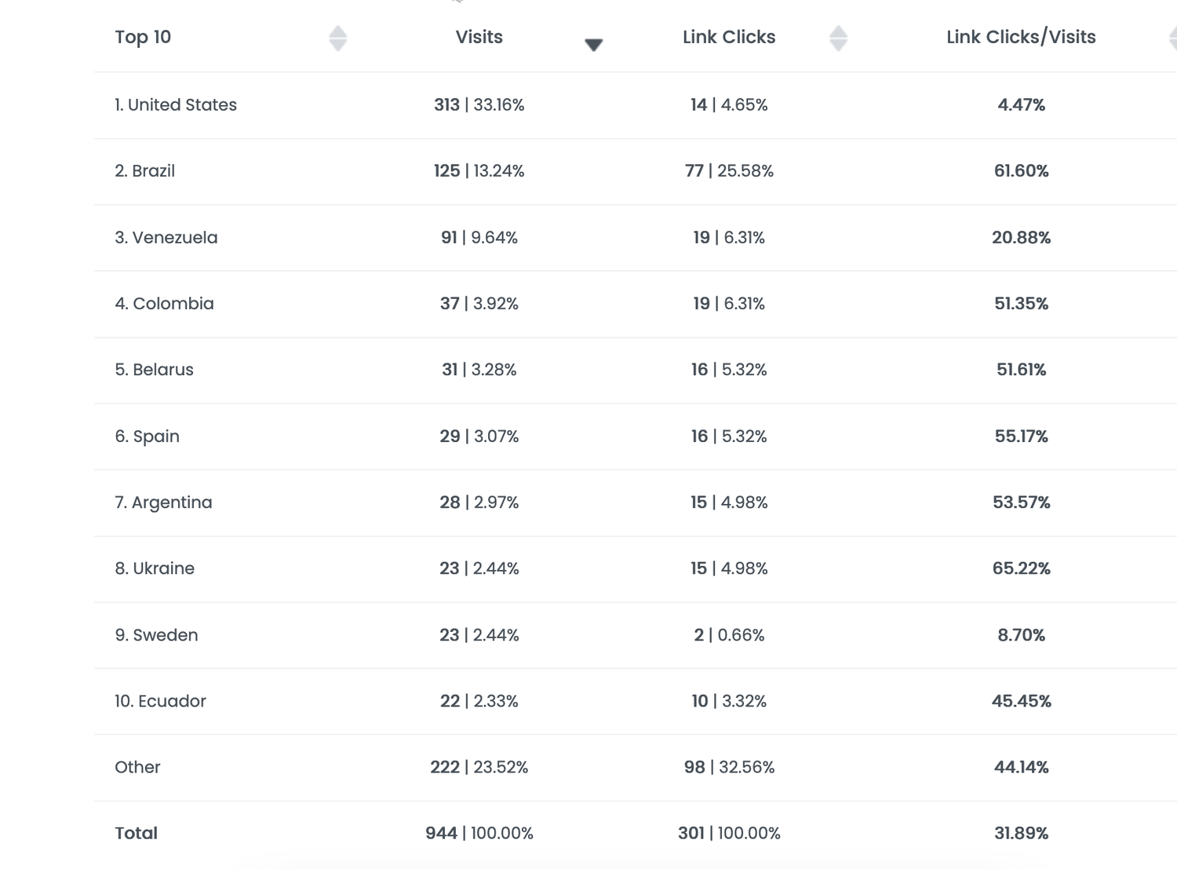The width and height of the screenshot is (1177, 869).
Task: Select the Argentina row label
Action: coord(163,502)
